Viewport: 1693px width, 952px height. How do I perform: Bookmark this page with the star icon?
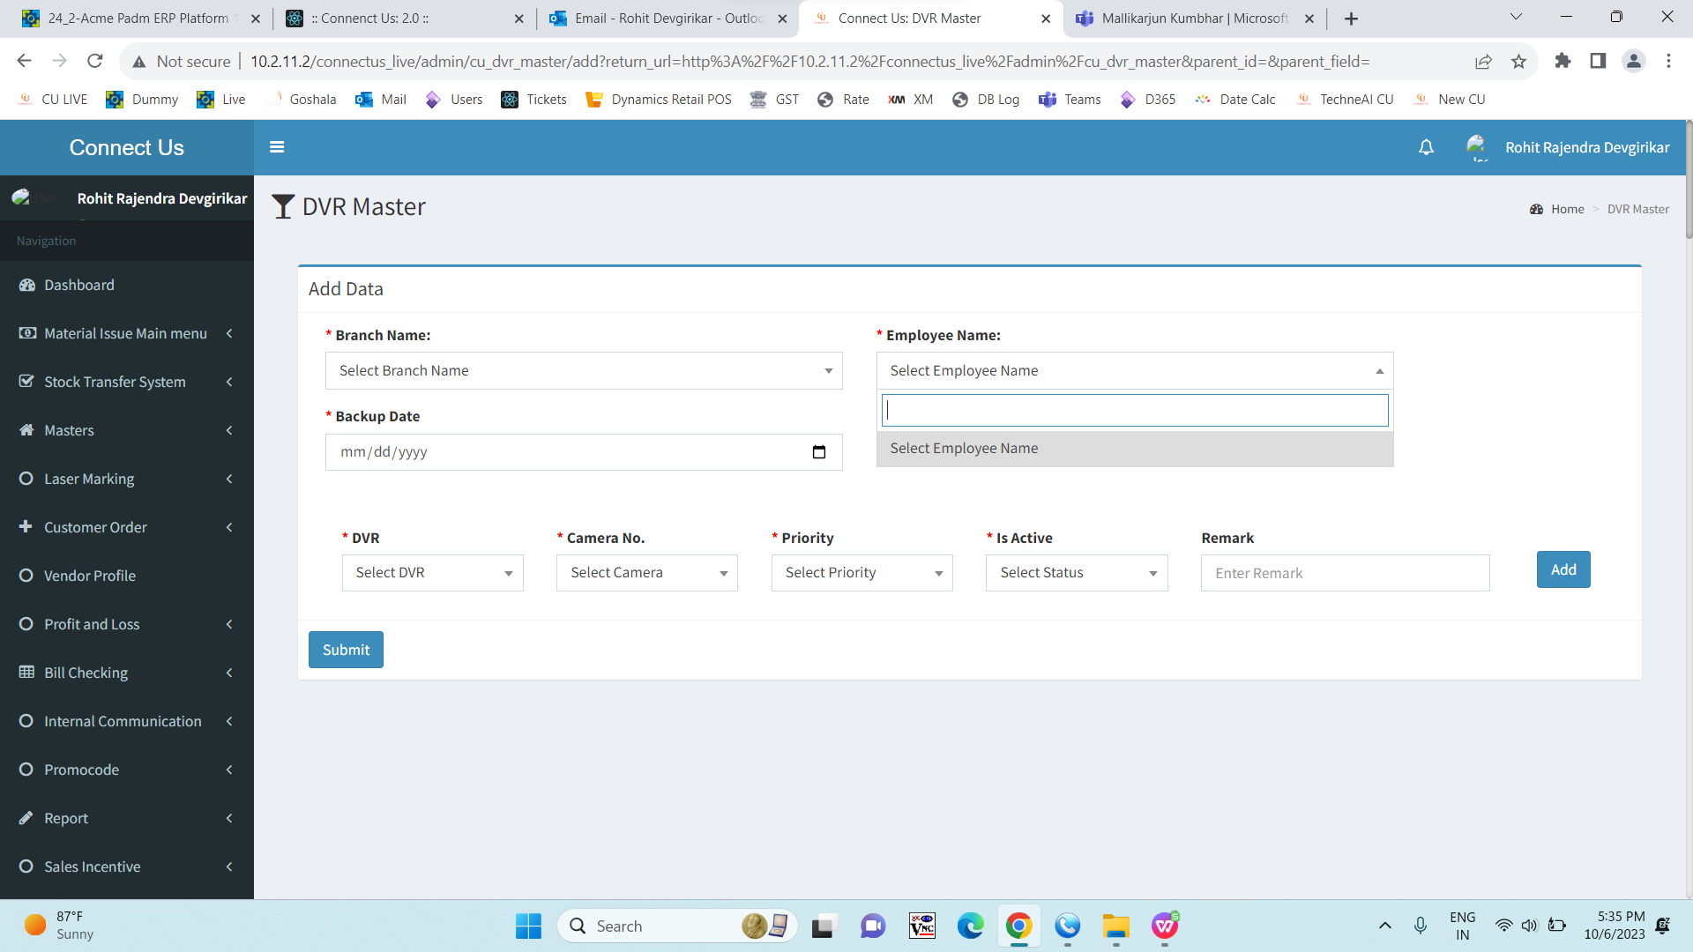pos(1518,61)
